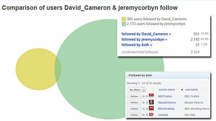The width and height of the screenshot is (216, 121).
Task: Toggle sort arrow next to real name
Action: [x=182, y=90]
